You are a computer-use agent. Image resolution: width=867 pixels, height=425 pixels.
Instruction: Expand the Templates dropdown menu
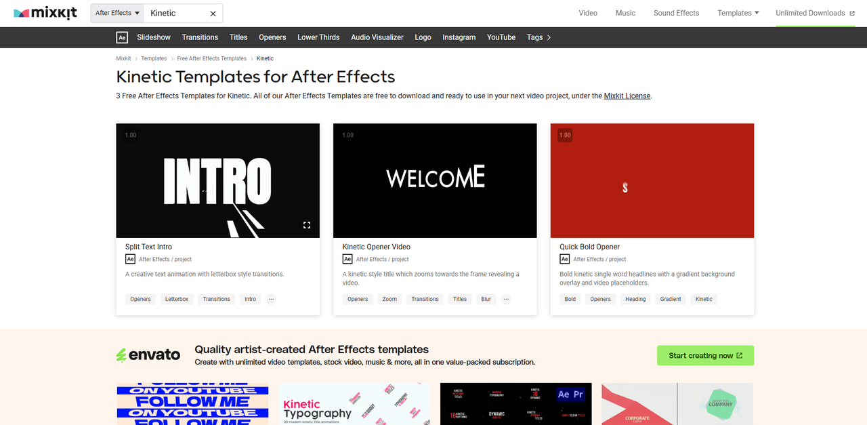(x=738, y=13)
